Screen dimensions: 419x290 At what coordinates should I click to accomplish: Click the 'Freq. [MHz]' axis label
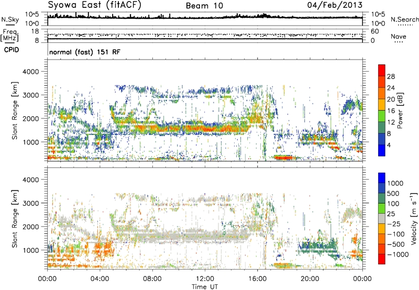point(10,36)
